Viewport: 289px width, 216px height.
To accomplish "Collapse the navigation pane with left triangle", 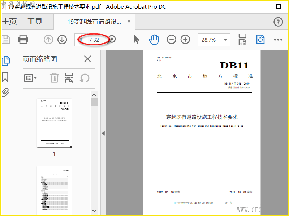I will pos(103,133).
